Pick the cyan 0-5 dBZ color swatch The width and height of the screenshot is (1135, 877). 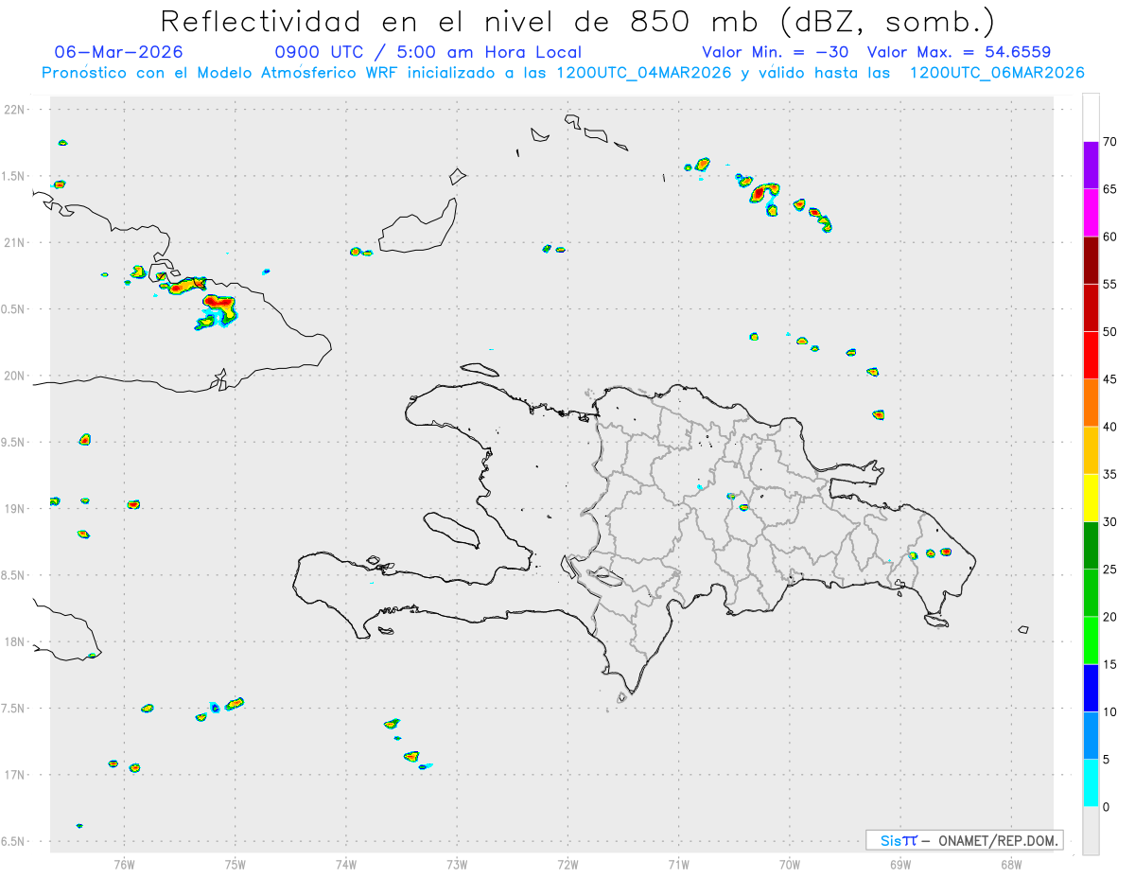coord(1091,783)
